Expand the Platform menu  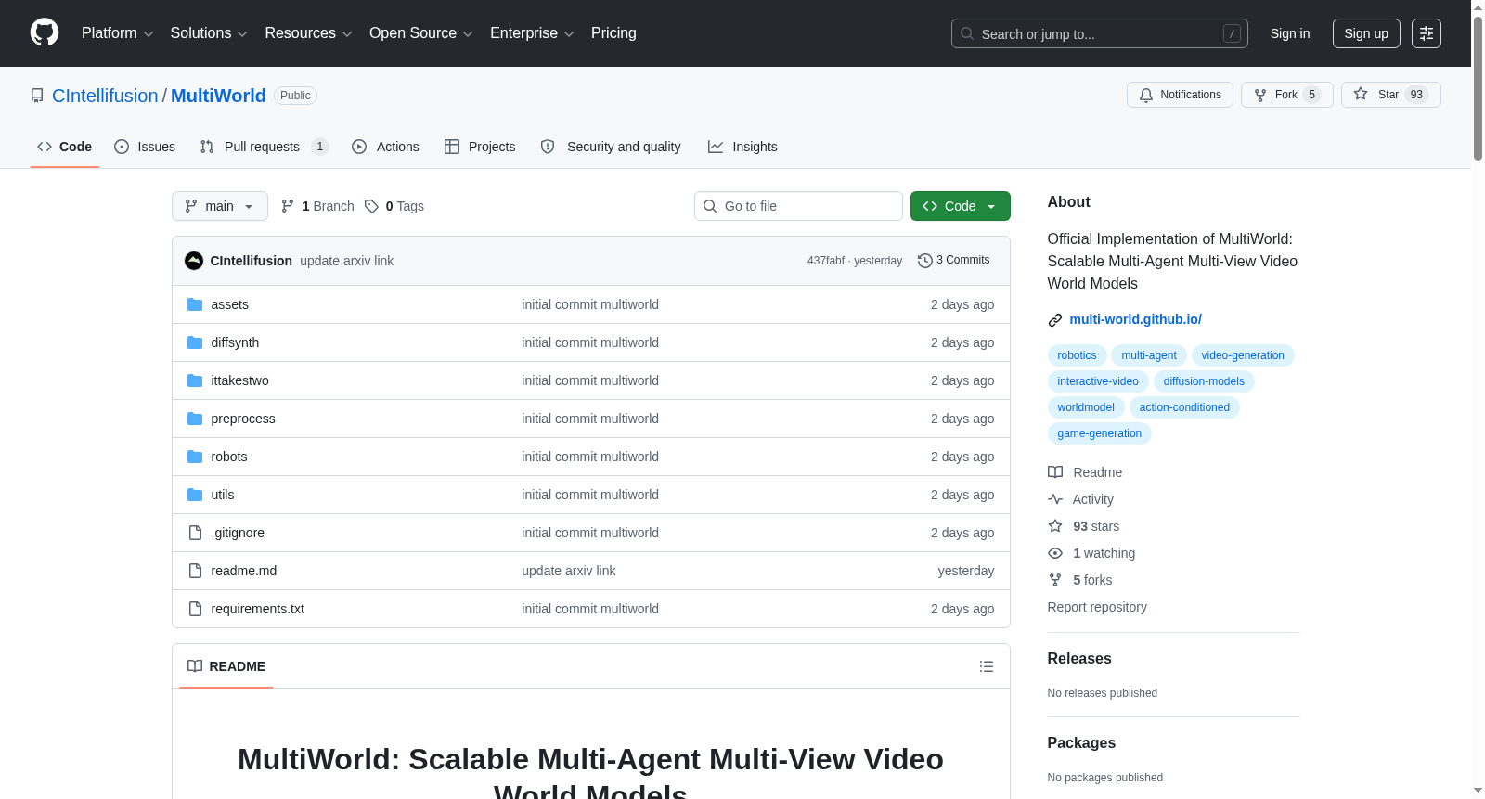117,33
